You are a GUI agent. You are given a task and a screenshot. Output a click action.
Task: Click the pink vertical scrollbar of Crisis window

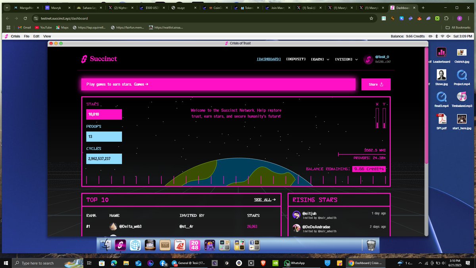tap(426, 105)
